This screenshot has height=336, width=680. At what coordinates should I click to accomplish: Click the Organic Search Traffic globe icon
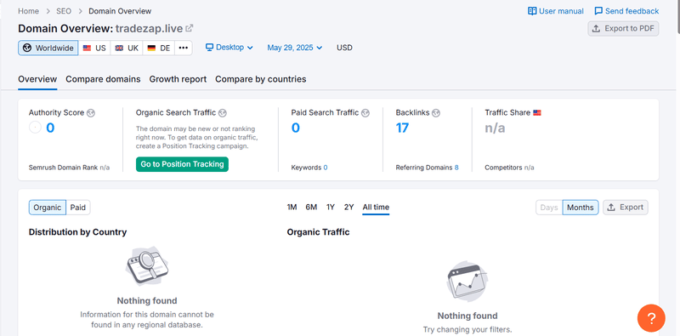pyautogui.click(x=223, y=113)
